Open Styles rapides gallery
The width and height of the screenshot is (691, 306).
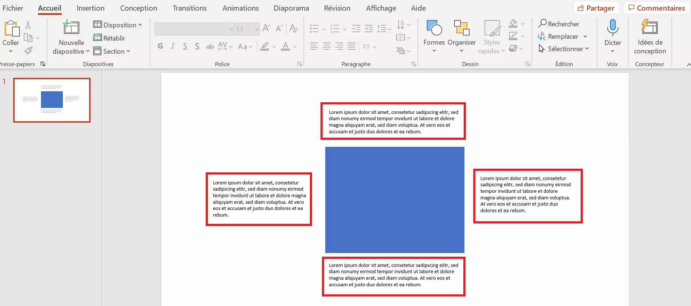coord(491,37)
